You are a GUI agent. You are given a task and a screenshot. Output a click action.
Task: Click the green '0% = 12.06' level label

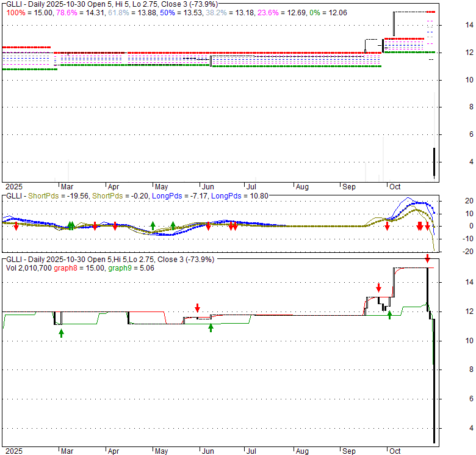pos(328,13)
